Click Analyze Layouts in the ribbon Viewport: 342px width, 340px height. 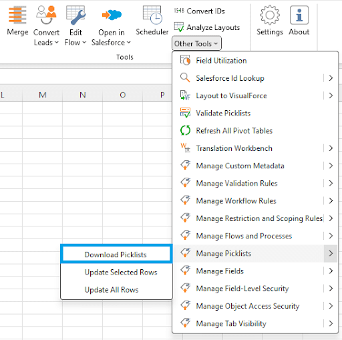207,27
